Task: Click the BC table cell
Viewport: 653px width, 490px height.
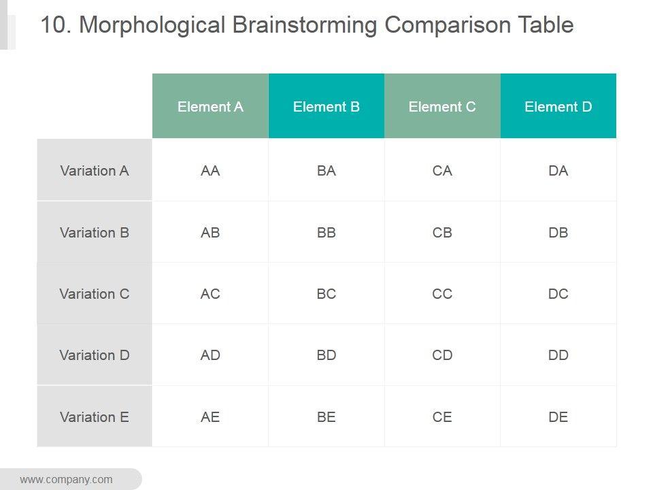Action: point(326,294)
